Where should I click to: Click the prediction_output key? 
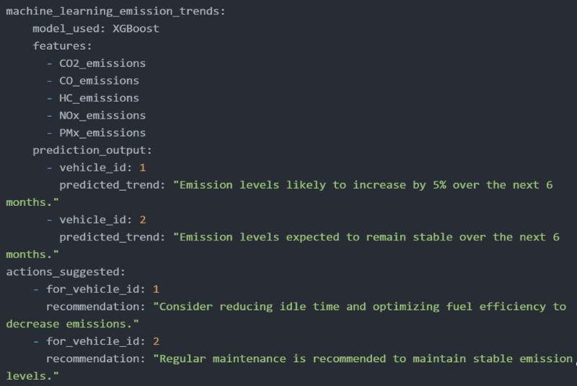click(x=92, y=151)
